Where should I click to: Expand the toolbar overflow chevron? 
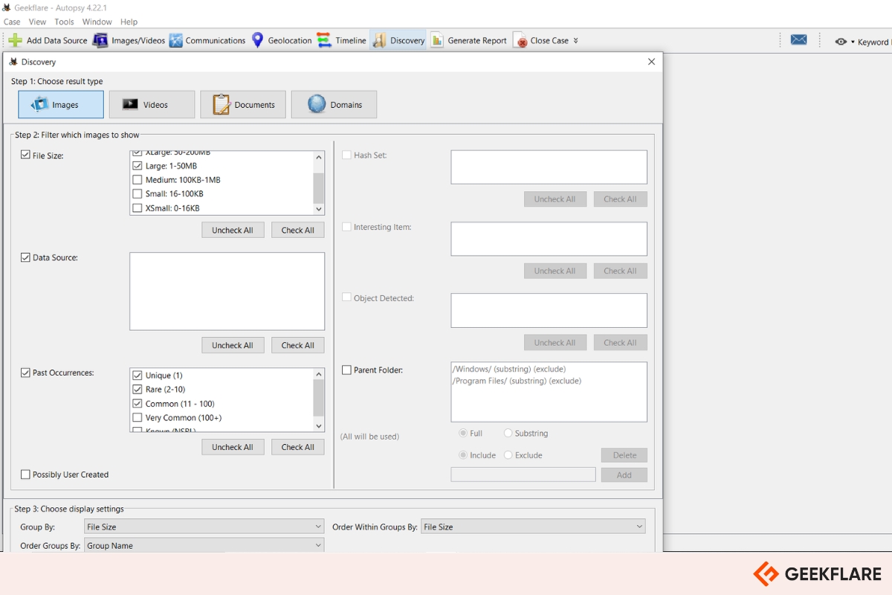(x=576, y=41)
